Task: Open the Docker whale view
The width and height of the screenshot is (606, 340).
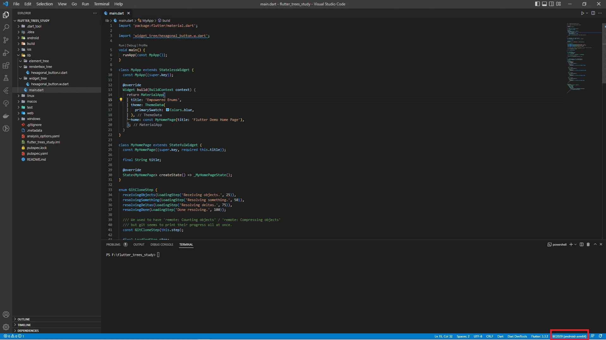Action: pos(6,116)
